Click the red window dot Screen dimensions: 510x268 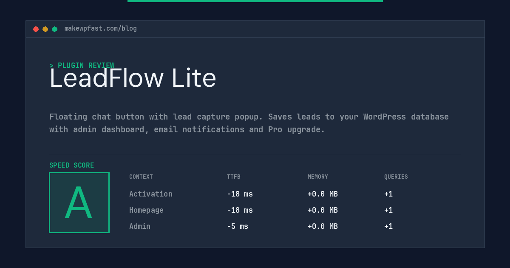click(x=36, y=29)
